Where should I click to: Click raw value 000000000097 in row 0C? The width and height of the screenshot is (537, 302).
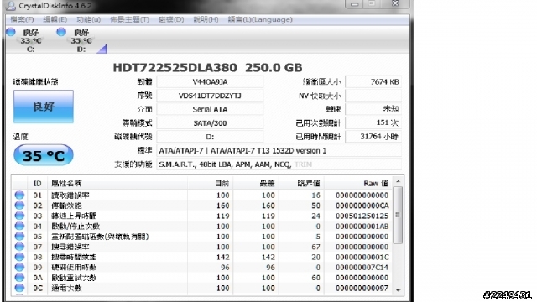tap(362, 288)
